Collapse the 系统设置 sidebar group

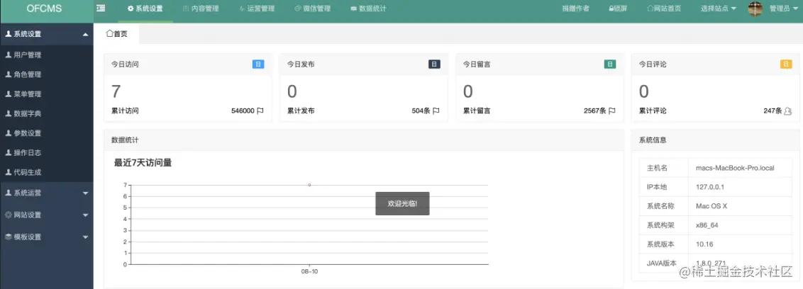click(47, 34)
